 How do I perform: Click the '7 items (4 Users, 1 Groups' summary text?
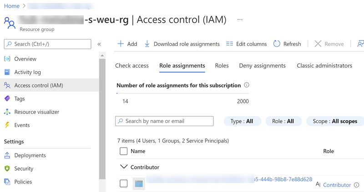173,141
